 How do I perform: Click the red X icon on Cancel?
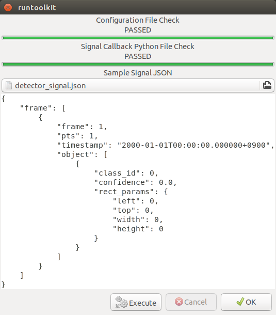[x=179, y=302]
